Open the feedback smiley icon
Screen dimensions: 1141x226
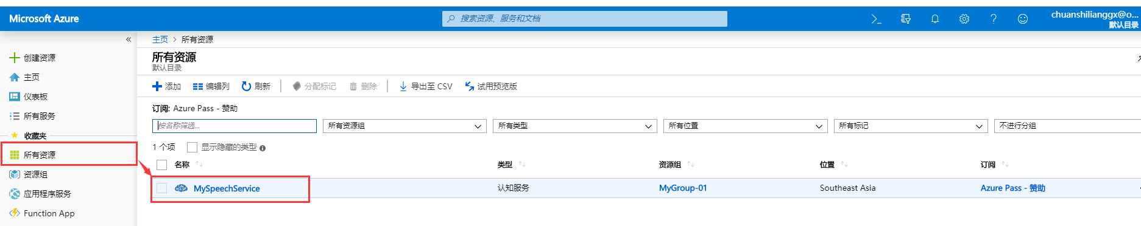tap(1023, 19)
